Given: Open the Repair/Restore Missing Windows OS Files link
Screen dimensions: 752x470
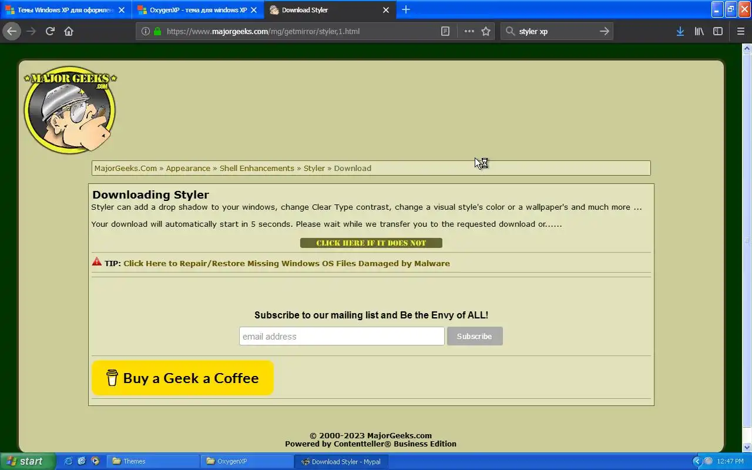Looking at the screenshot, I should click(x=287, y=263).
